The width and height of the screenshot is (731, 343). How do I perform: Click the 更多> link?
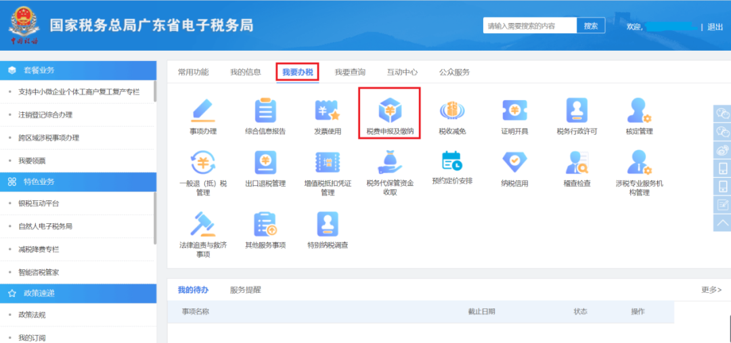pos(711,290)
